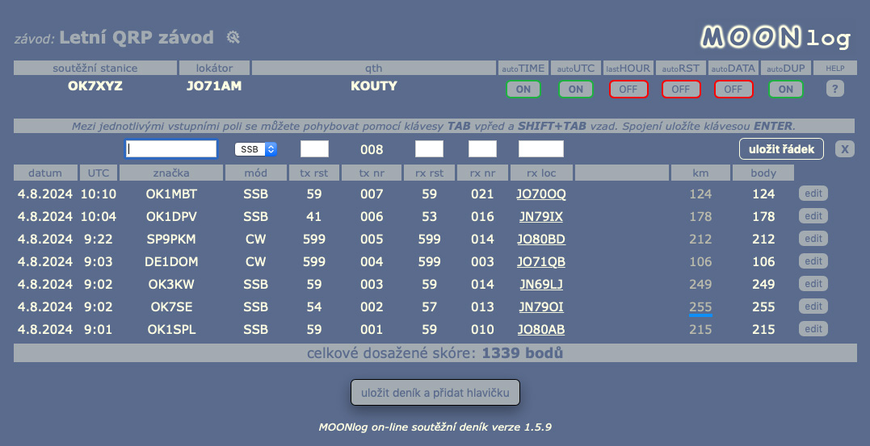870x446 pixels.
Task: Open the SSB mode dropdown
Action: click(255, 149)
